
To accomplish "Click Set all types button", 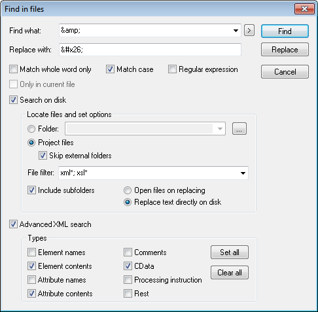I will (230, 252).
